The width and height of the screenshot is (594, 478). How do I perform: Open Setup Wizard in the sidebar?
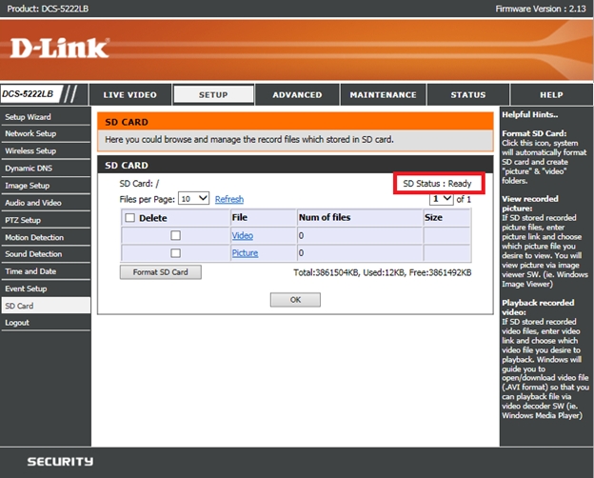tap(29, 116)
